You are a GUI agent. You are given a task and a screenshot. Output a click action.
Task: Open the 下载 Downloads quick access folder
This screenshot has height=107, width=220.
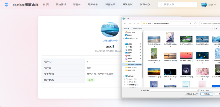[x=130, y=47]
